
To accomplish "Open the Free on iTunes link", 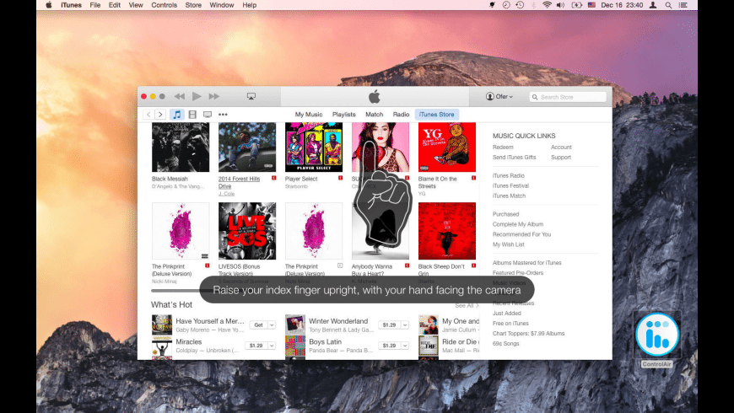I will point(510,323).
